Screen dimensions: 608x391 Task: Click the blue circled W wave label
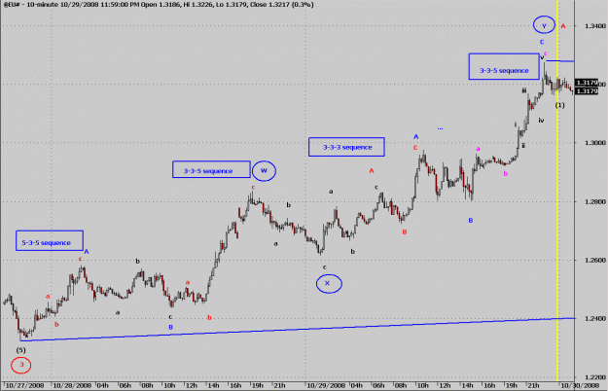coord(264,171)
